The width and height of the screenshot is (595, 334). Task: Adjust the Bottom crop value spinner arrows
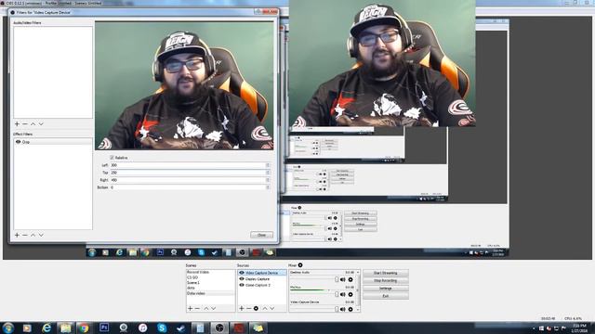pyautogui.click(x=268, y=187)
